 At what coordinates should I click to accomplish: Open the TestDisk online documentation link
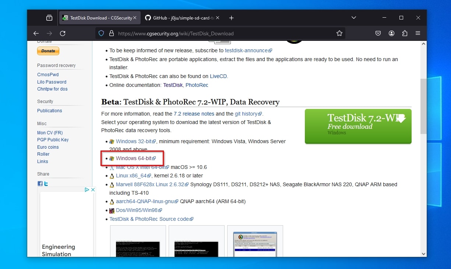(173, 85)
